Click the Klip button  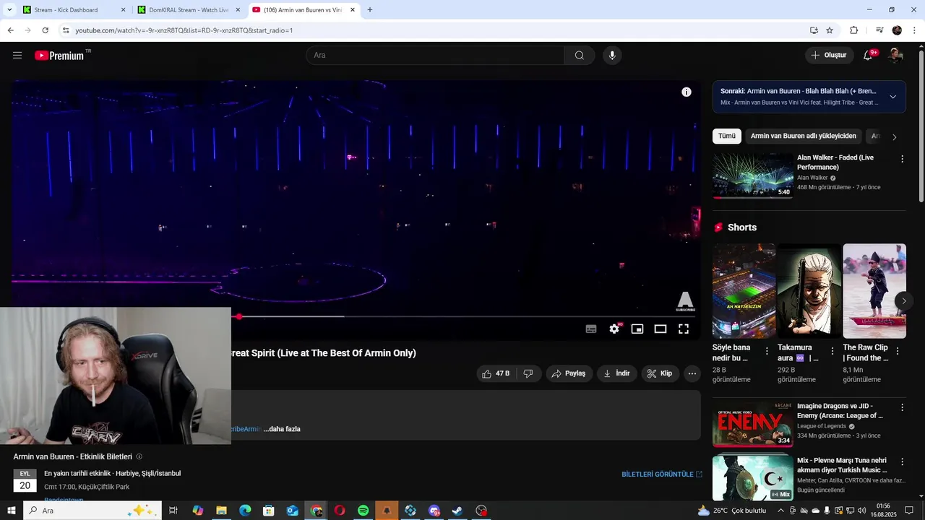660,373
